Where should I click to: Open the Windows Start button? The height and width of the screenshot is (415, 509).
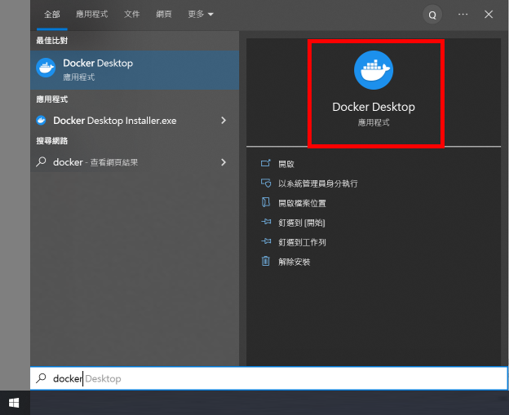coord(14,403)
